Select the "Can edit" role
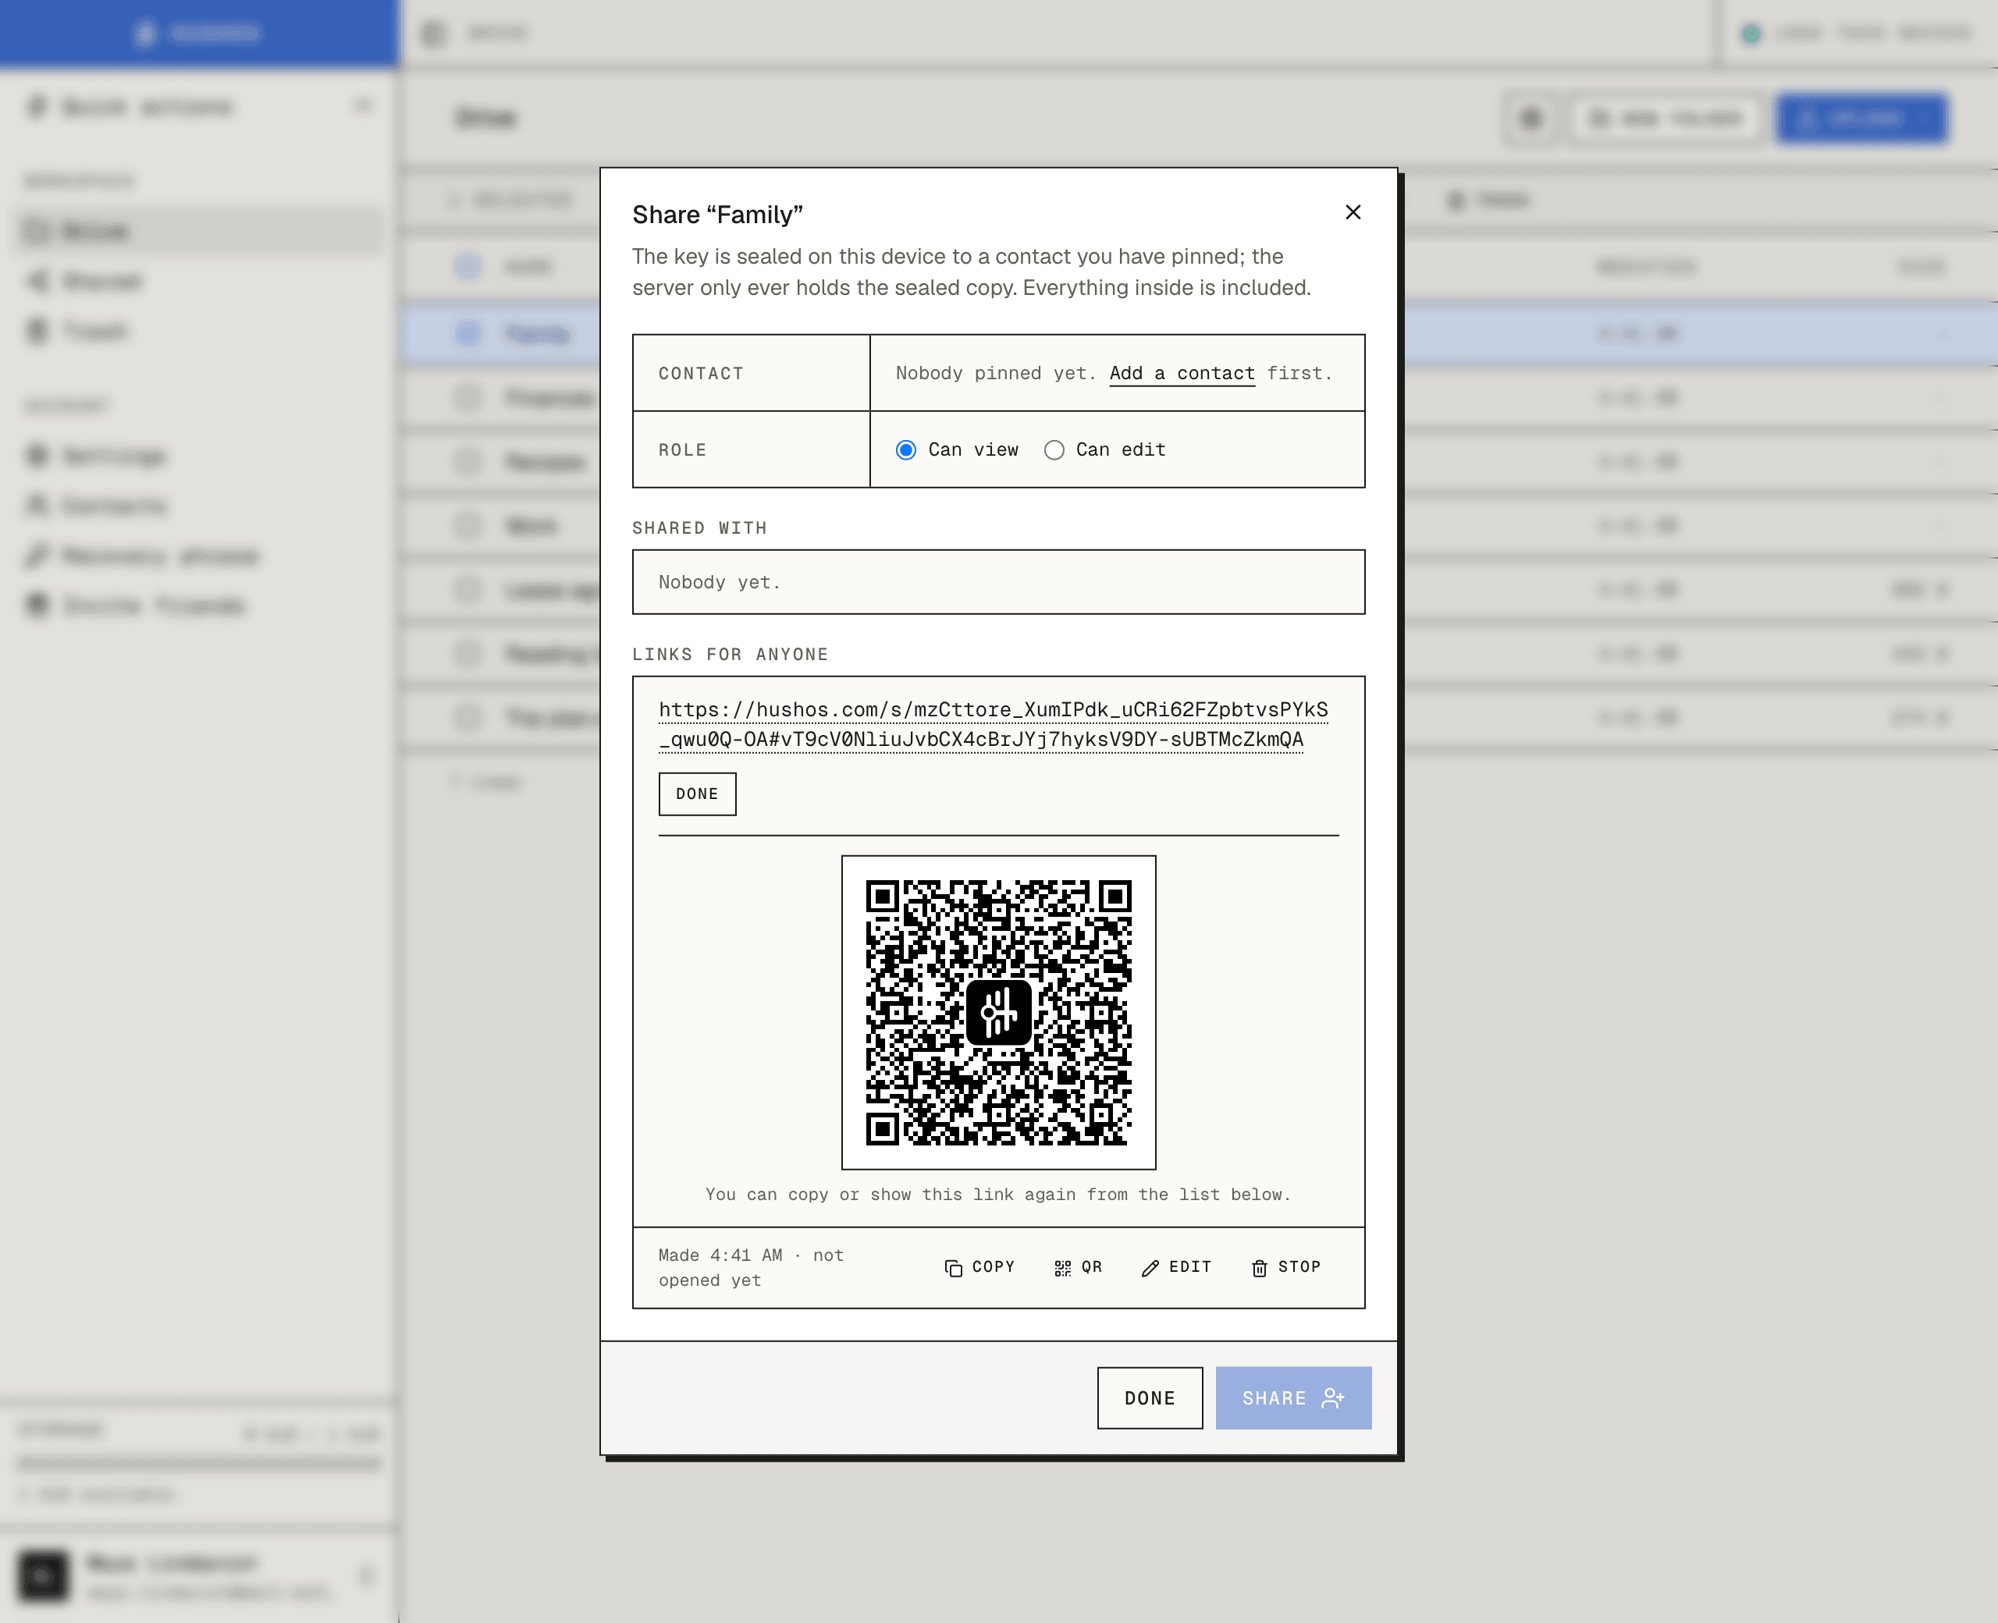This screenshot has width=1998, height=1623. (x=1105, y=449)
